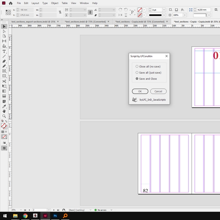The width and height of the screenshot is (220, 220).
Task: Click Cancel in the script dialog
Action: click(158, 91)
